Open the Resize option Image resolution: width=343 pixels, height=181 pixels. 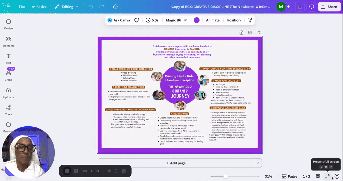tap(39, 7)
